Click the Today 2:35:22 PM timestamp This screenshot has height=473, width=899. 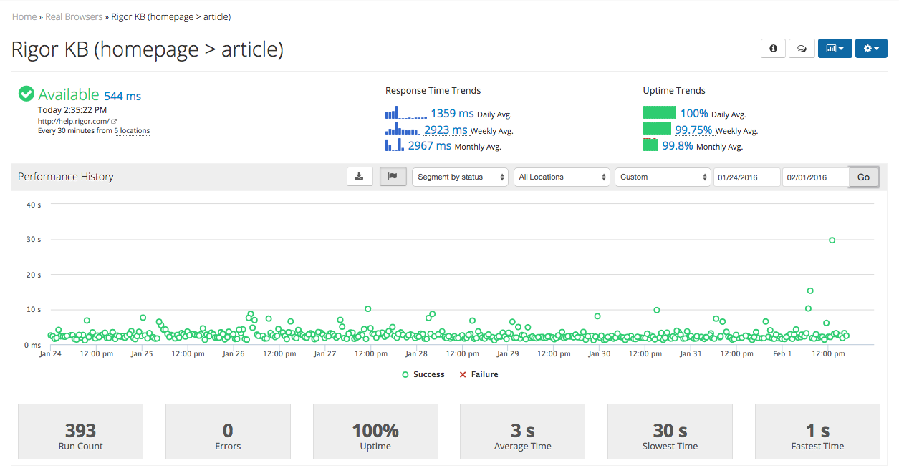point(72,110)
